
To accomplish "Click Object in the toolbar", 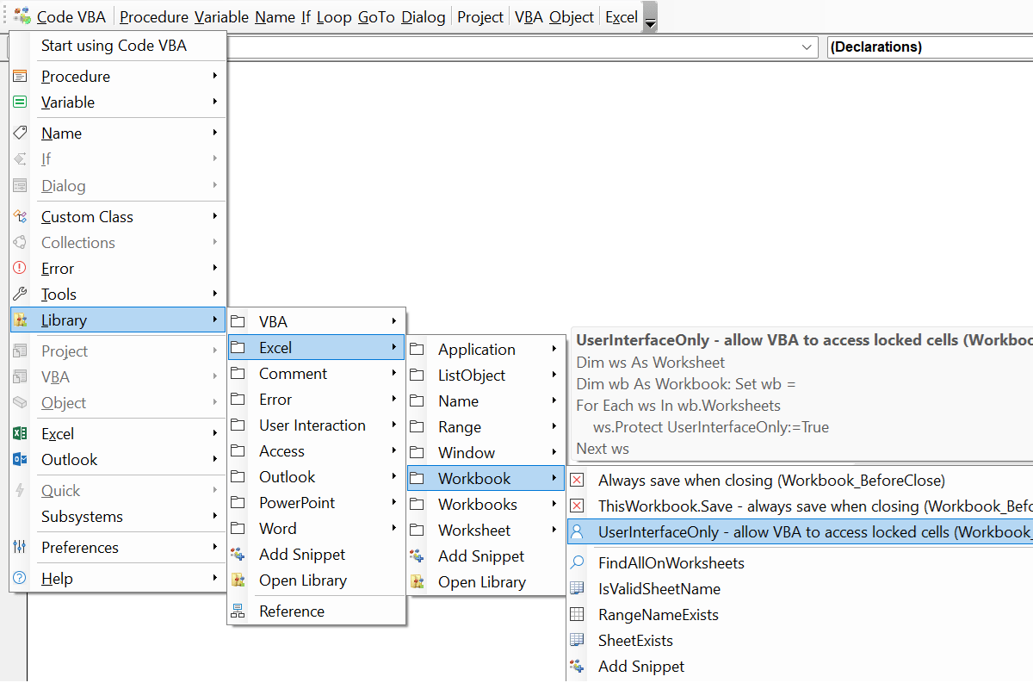I will pos(572,17).
